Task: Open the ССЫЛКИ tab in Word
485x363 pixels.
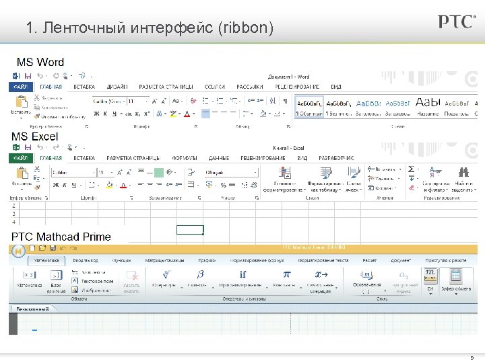Action: [x=214, y=87]
